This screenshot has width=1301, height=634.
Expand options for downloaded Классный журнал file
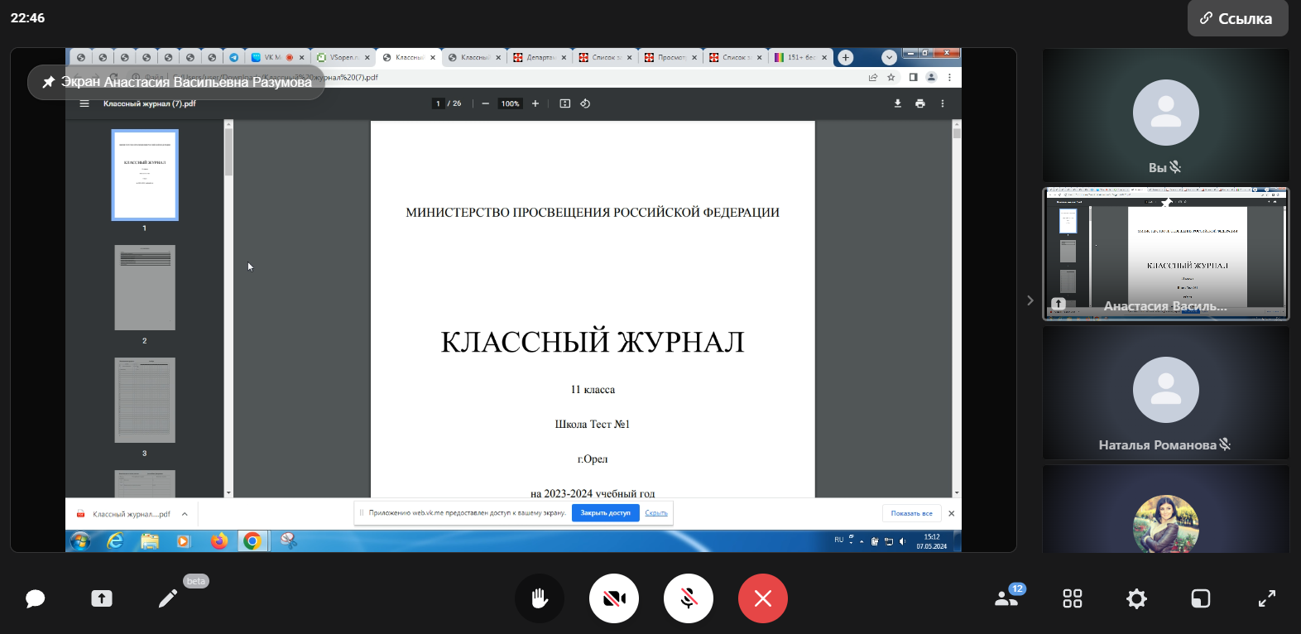185,514
